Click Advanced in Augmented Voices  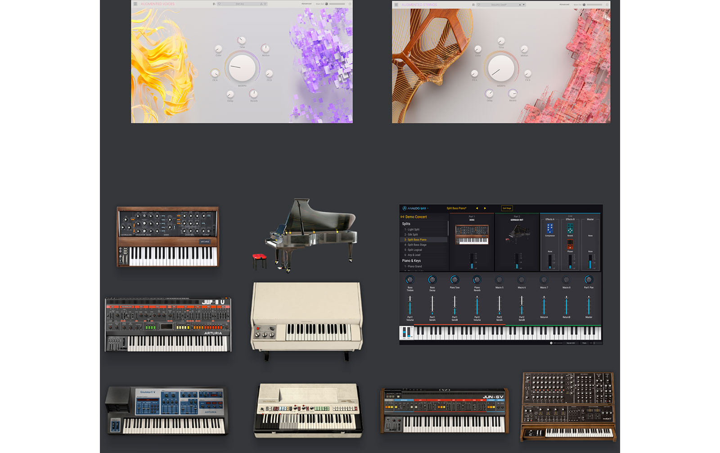(x=306, y=4)
